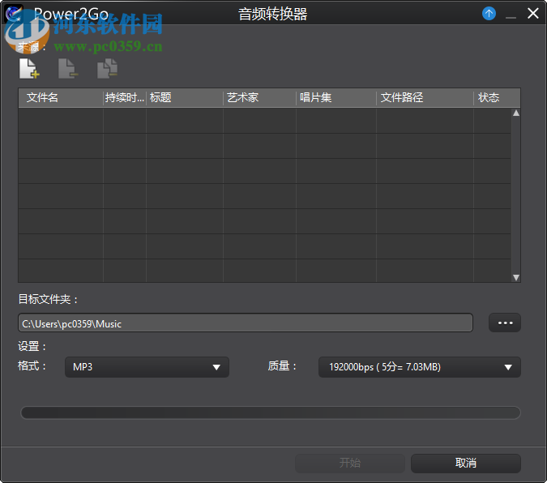
Task: Click the 开始 start button
Action: pos(350,463)
